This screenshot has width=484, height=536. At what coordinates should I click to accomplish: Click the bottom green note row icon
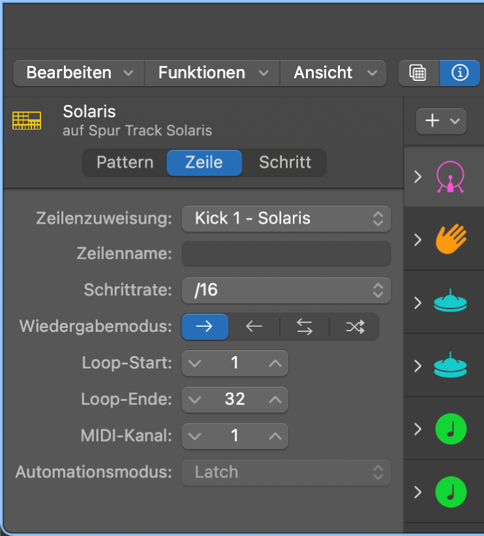click(x=450, y=492)
